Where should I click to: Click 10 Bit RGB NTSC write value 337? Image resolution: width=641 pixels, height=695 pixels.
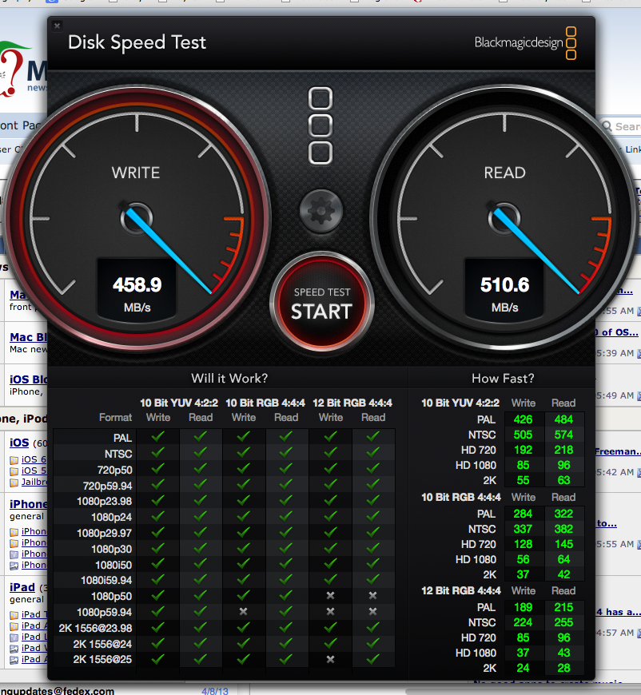523,529
